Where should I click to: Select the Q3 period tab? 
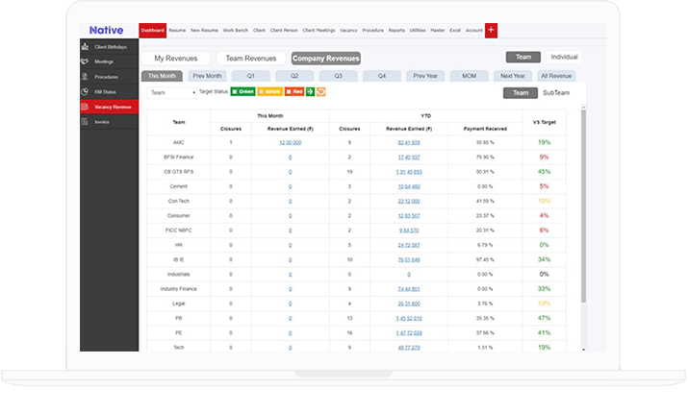[x=338, y=76]
